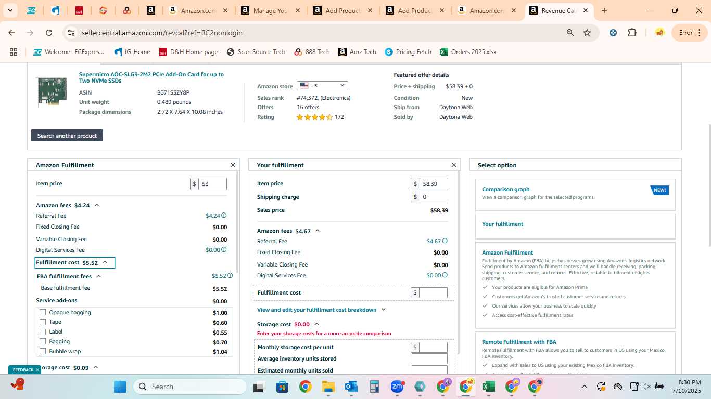Open the bookmarks apps grid icon
This screenshot has height=399, width=711.
coord(14,52)
